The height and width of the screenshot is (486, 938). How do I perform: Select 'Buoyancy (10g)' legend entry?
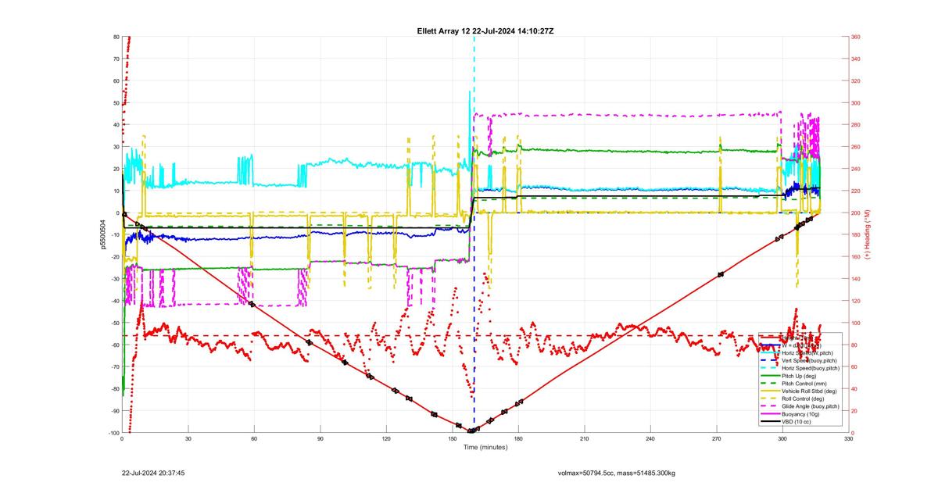pyautogui.click(x=800, y=414)
